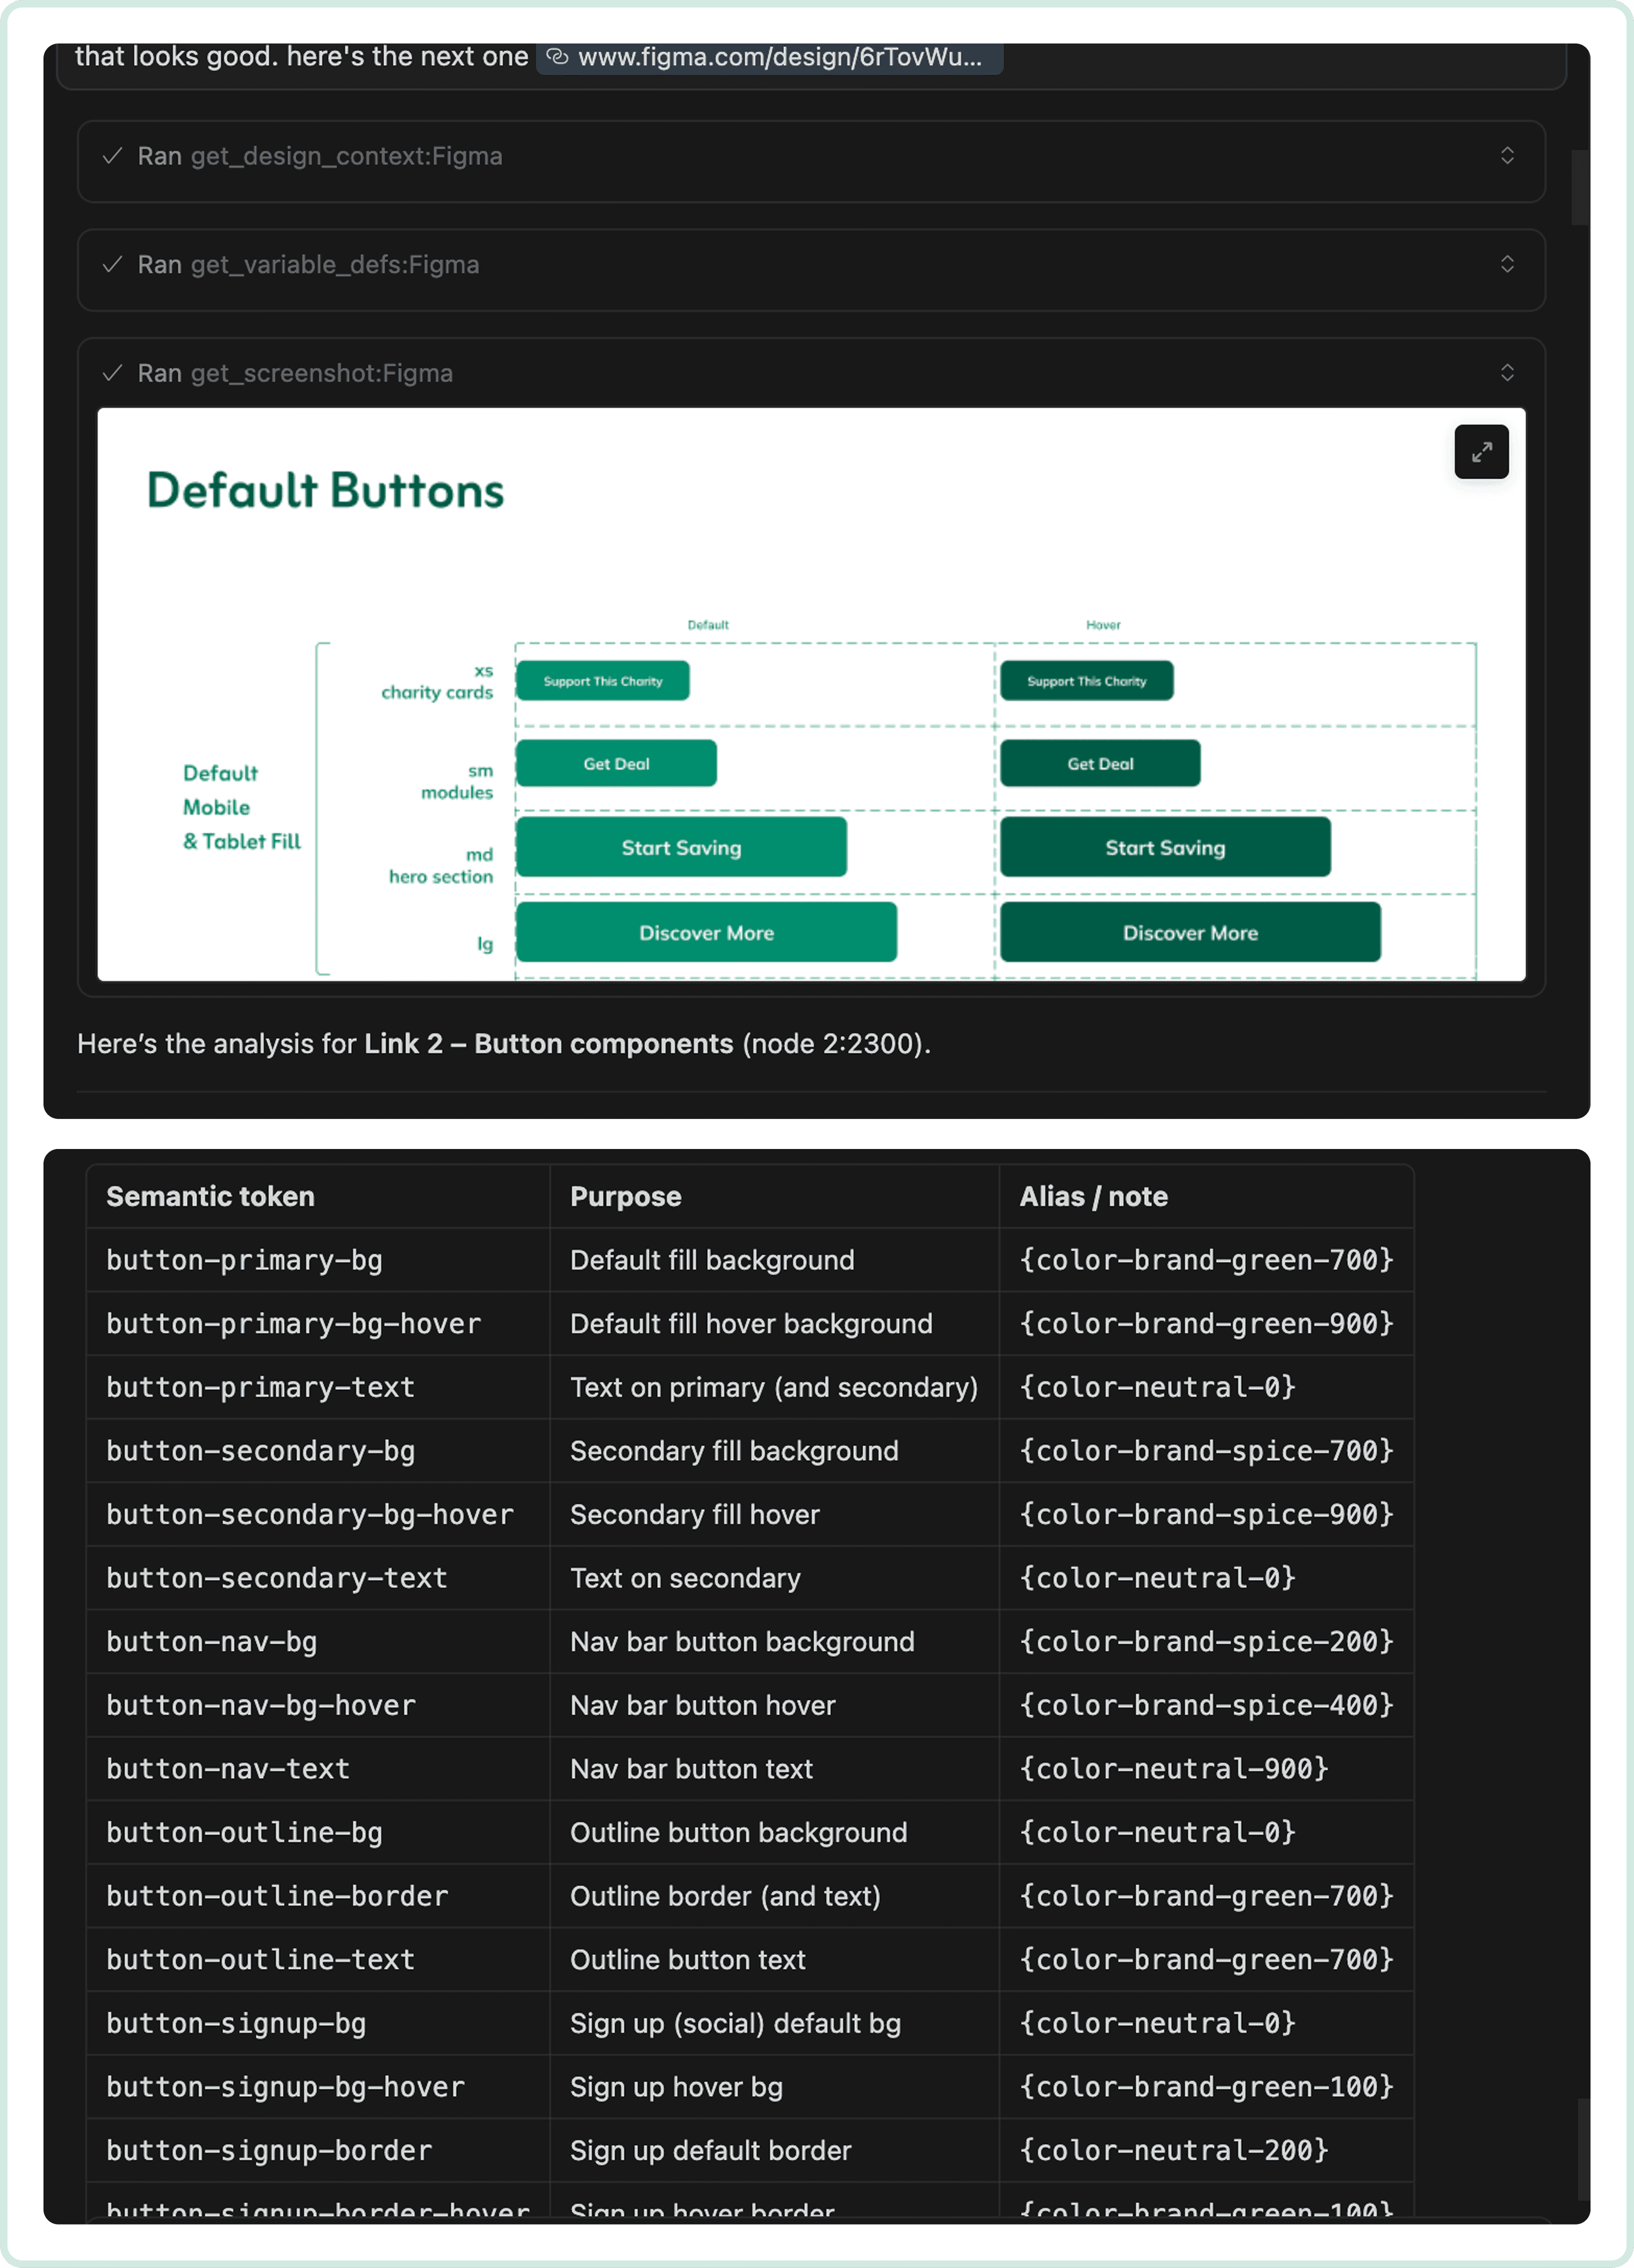This screenshot has height=2268, width=1634.
Task: Click checkmark beside get_screenshot:Figma
Action: 113,373
